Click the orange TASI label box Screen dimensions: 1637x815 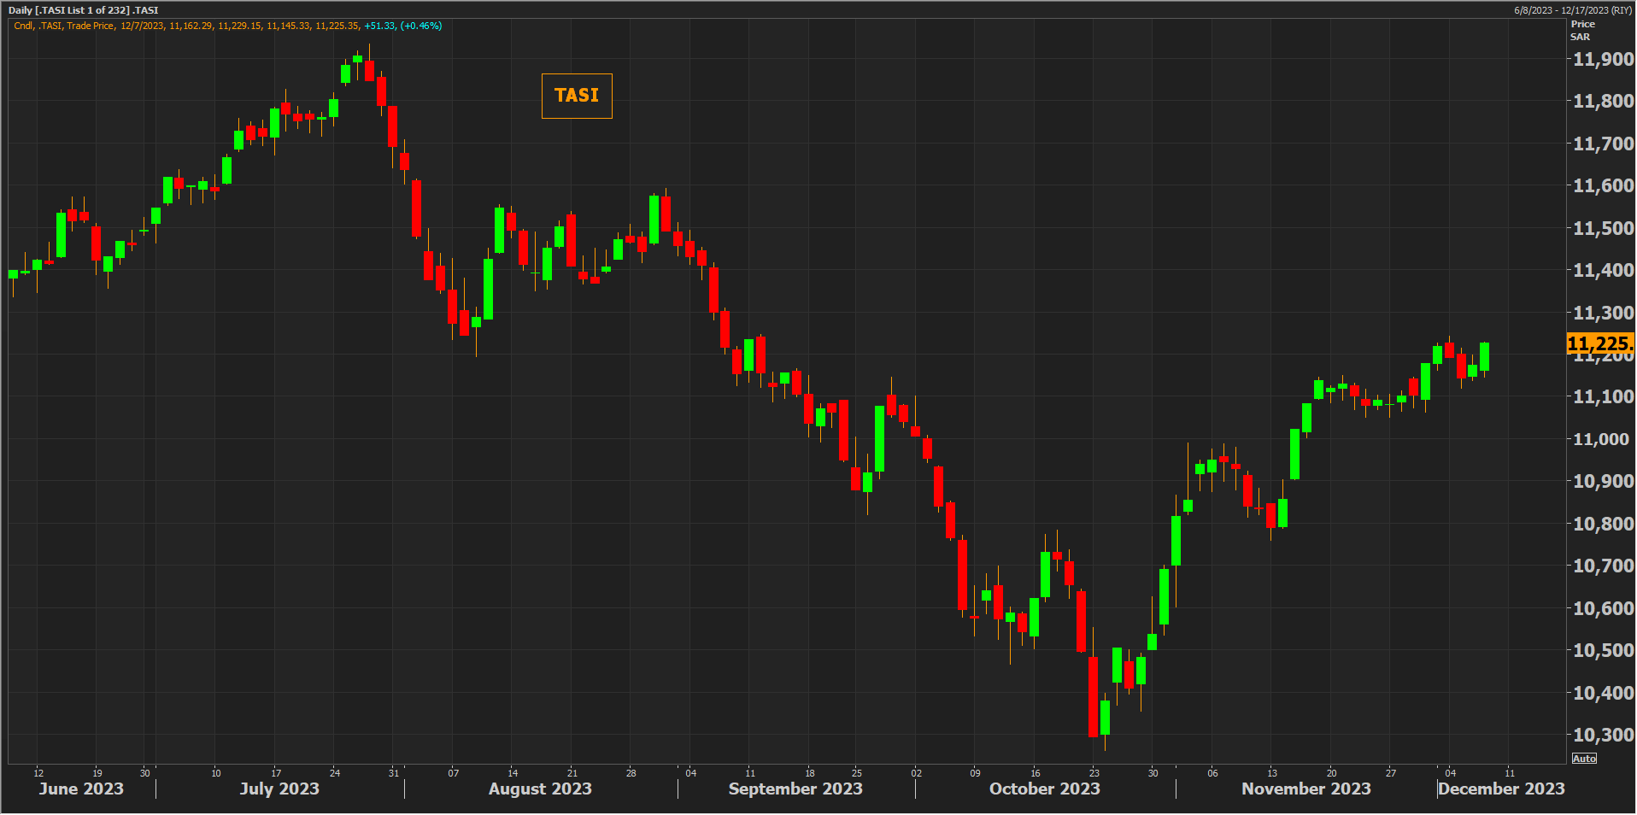pyautogui.click(x=577, y=96)
